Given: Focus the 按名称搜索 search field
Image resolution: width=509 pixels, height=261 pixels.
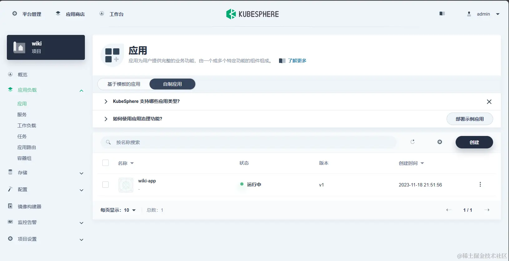Looking at the screenshot, I should pos(248,142).
